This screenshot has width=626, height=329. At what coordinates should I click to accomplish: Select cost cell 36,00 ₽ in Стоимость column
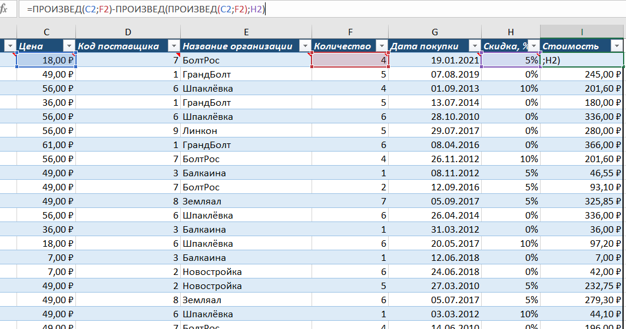[x=582, y=230]
